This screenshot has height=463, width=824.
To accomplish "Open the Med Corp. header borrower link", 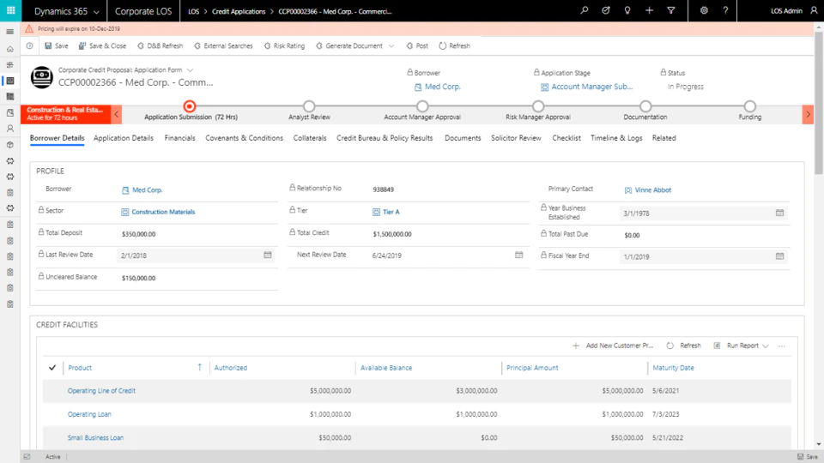I will tap(443, 87).
